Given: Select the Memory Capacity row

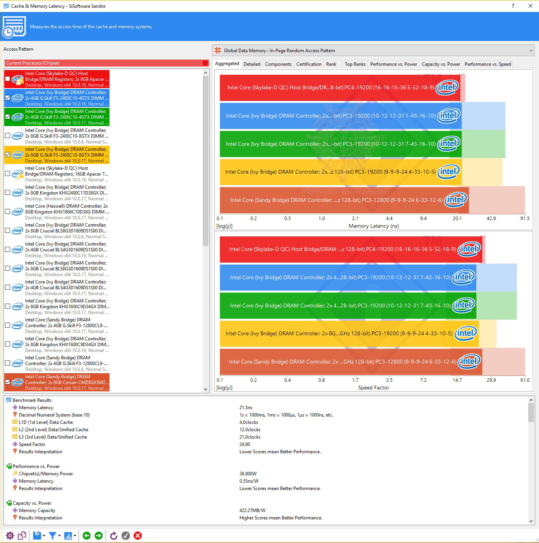Looking at the screenshot, I should pyautogui.click(x=266, y=511).
